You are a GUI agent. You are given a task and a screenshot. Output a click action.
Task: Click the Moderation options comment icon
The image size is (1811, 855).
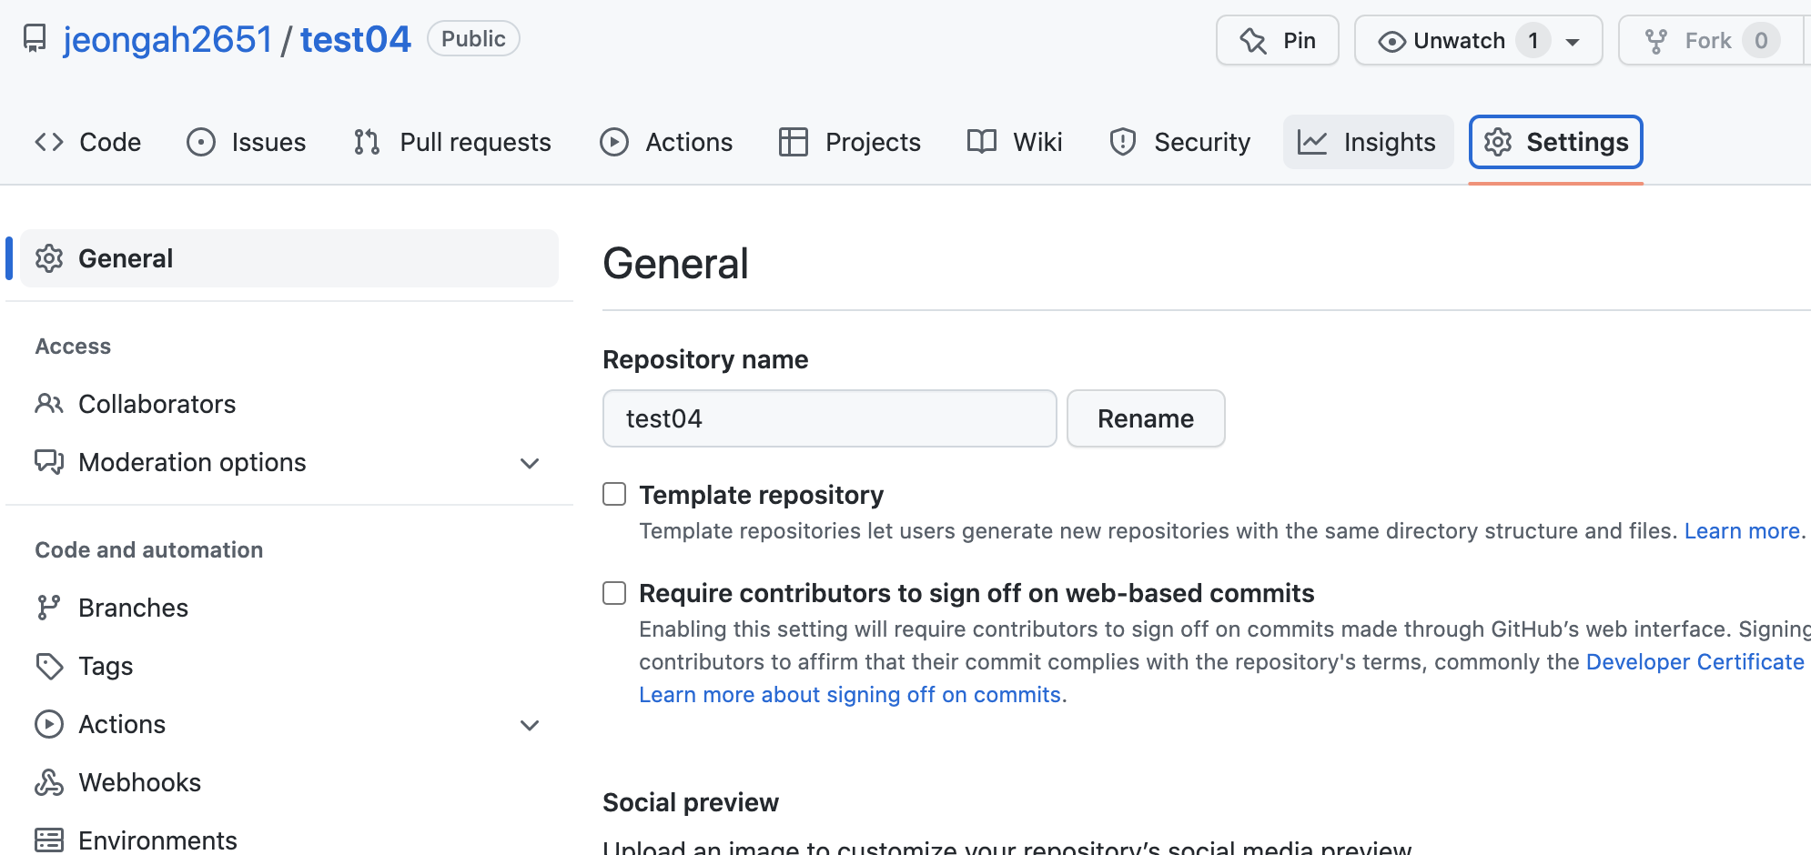point(49,462)
